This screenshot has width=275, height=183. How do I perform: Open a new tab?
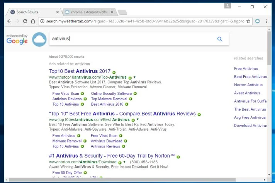click(122, 12)
